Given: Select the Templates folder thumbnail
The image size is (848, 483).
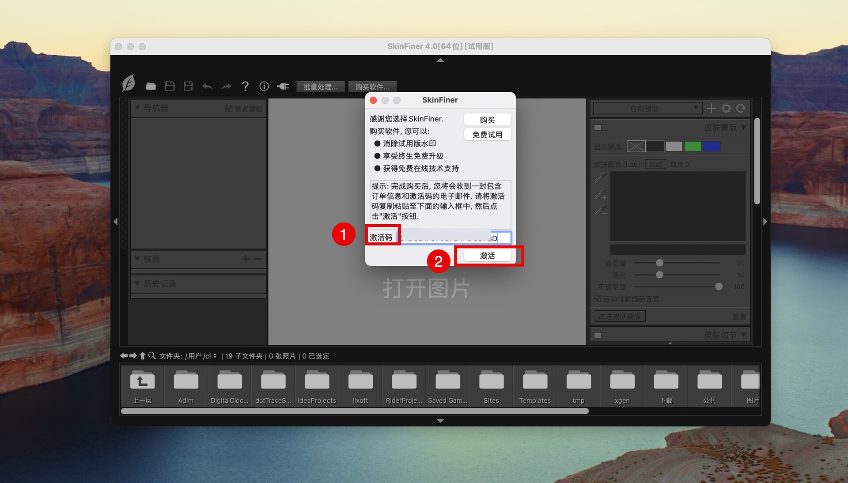Looking at the screenshot, I should pos(535,386).
